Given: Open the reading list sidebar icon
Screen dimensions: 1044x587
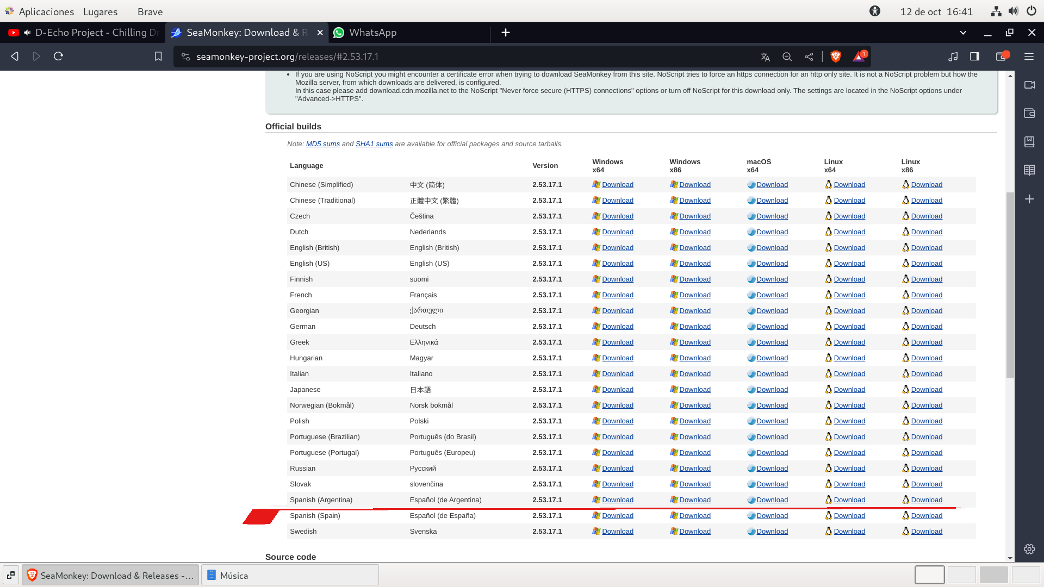Looking at the screenshot, I should click(x=1029, y=170).
